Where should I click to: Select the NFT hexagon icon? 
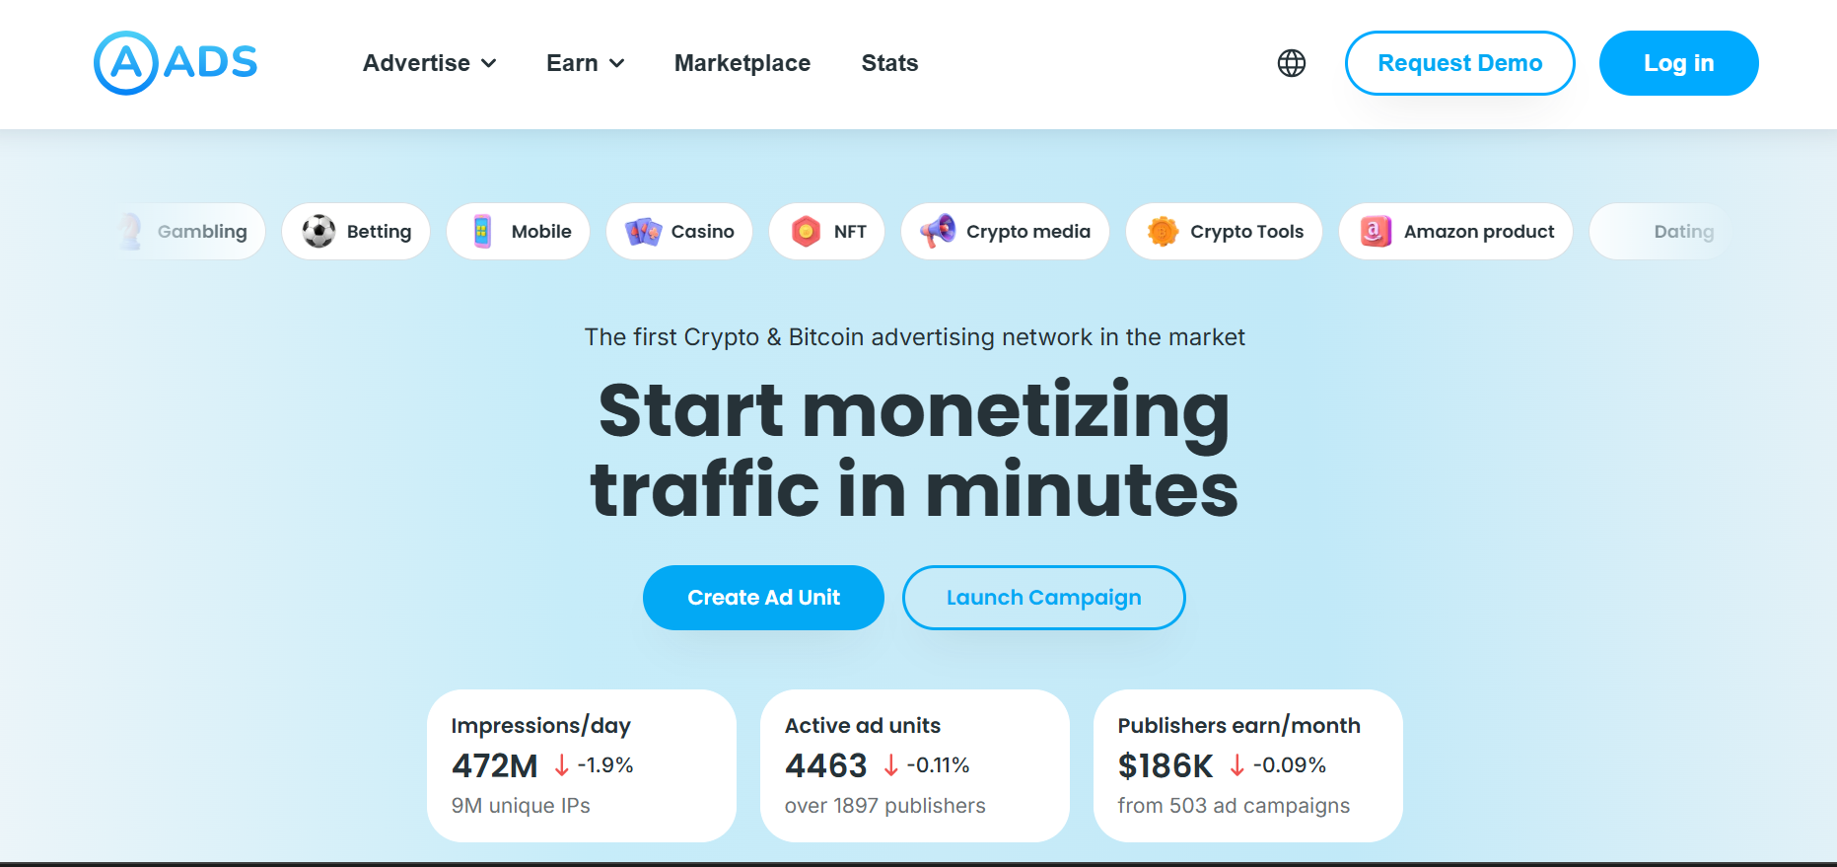coord(807,231)
